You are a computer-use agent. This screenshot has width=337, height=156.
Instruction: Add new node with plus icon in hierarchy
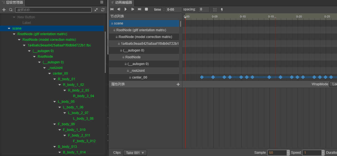4,10
